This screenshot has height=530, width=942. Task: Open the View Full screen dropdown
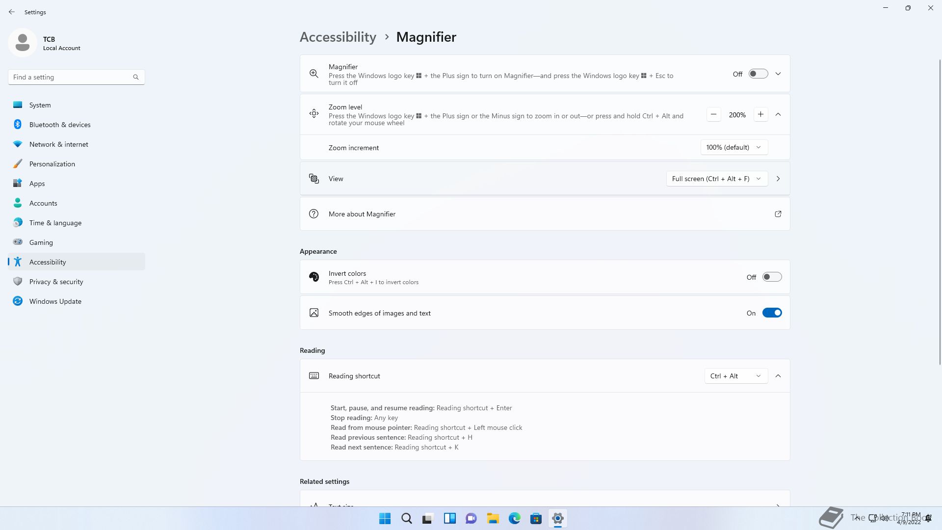click(717, 179)
